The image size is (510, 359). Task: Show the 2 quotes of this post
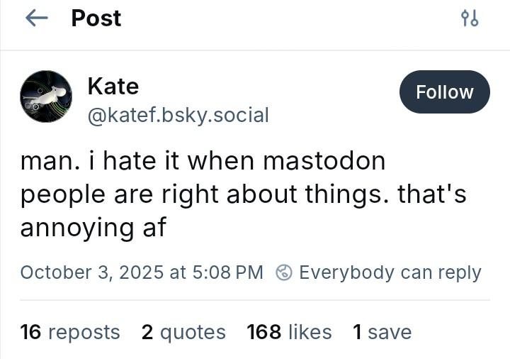pos(183,332)
